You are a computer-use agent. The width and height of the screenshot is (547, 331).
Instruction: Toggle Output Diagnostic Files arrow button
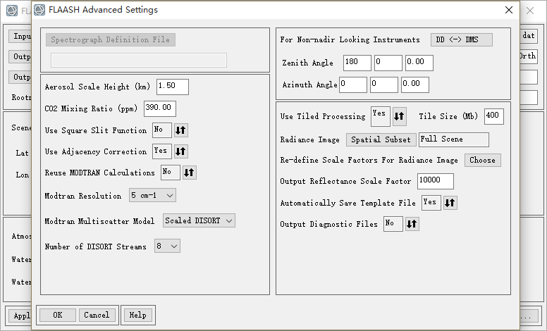coord(412,224)
